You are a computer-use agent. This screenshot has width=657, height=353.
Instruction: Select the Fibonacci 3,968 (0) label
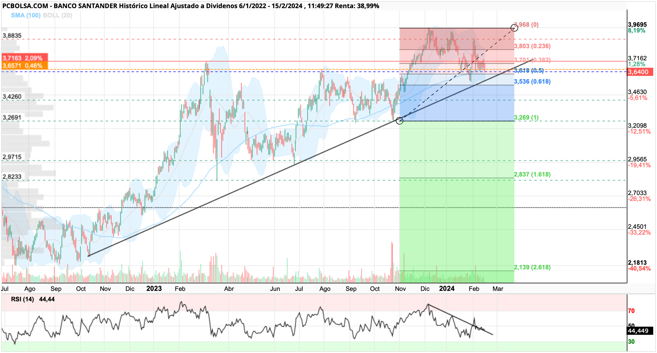tap(526, 25)
